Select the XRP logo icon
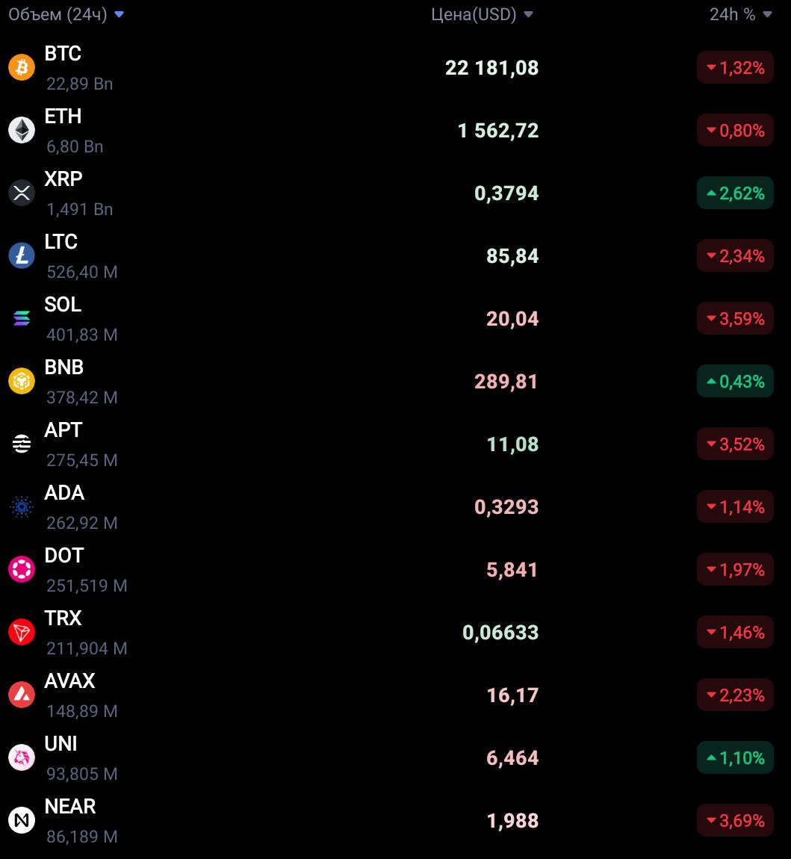The image size is (791, 859). tap(22, 193)
